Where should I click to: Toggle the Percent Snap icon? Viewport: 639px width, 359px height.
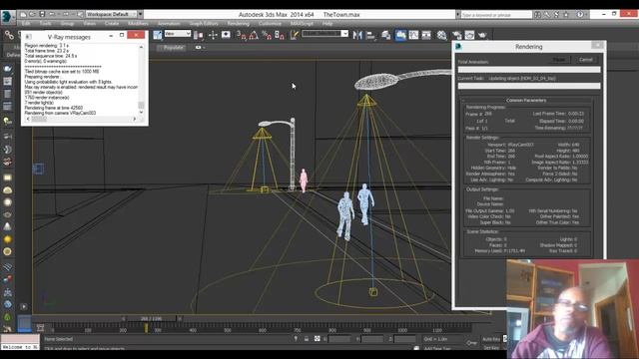coord(267,36)
